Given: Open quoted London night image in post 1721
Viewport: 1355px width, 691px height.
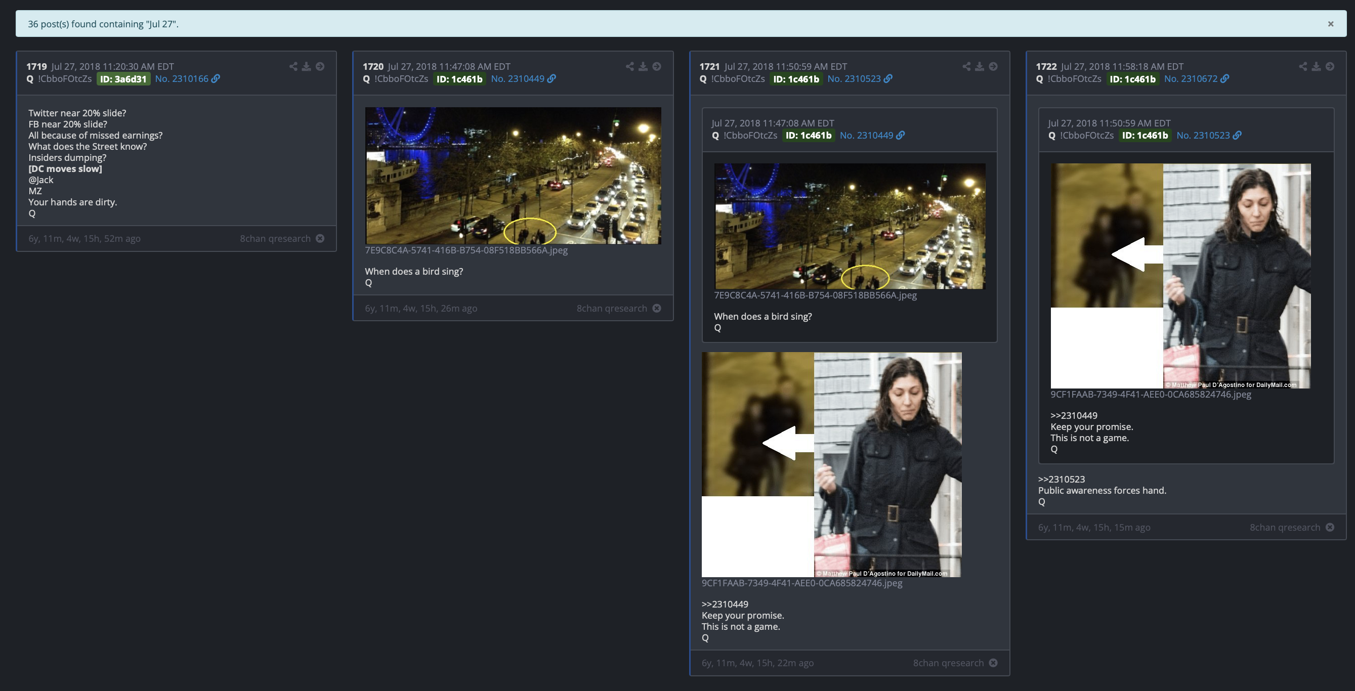Looking at the screenshot, I should coord(850,226).
